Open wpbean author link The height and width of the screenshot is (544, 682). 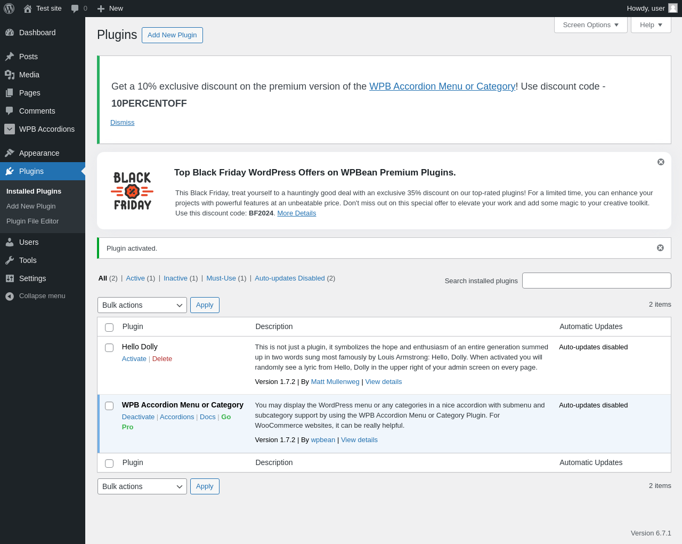(323, 440)
